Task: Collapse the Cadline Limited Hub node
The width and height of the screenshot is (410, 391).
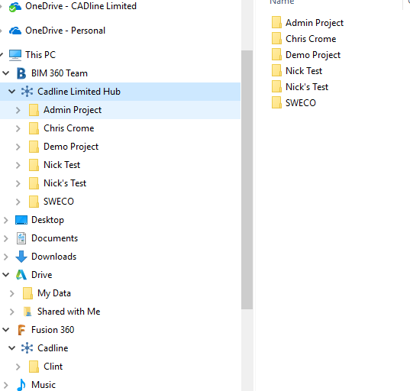Action: pos(11,92)
